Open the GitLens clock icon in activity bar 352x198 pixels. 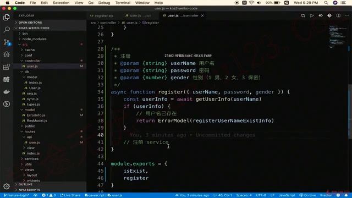tap(6, 104)
